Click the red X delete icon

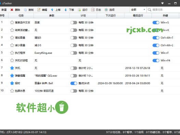click(12, 10)
